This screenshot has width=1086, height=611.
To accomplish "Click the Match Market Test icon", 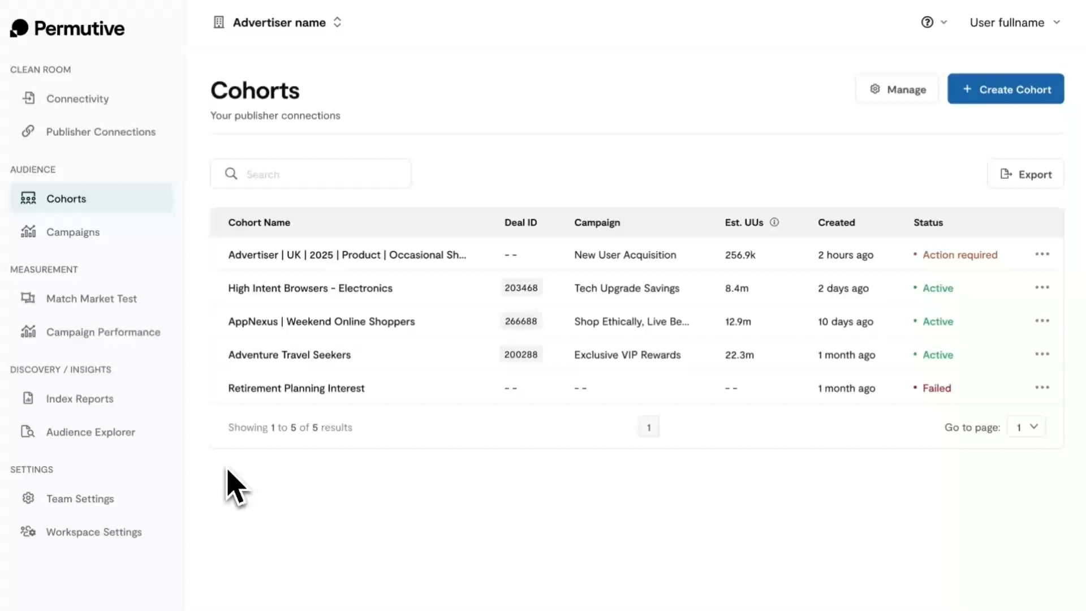I will coord(28,298).
